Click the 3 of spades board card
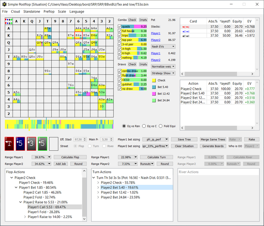This screenshot has width=264, height=226. 31,144
